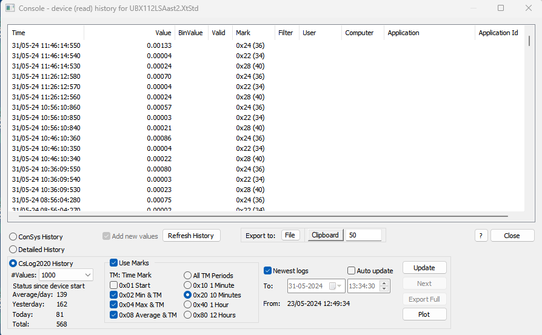Sort by the Time column header
This screenshot has height=335, width=542.
coord(45,33)
